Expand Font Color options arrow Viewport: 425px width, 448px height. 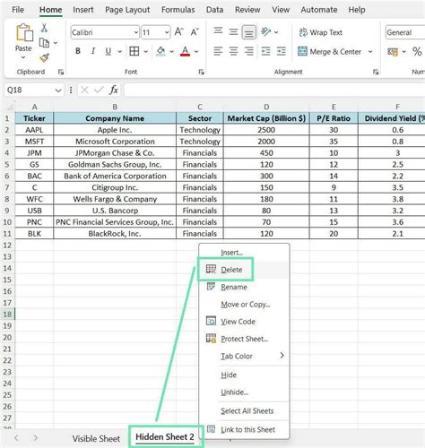click(196, 52)
